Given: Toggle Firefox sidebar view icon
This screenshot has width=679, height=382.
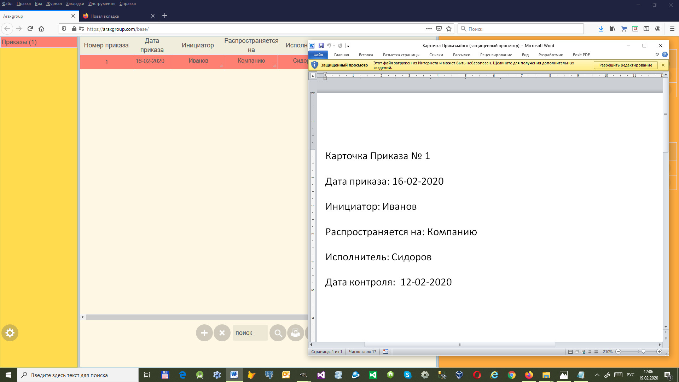Looking at the screenshot, I should tap(646, 29).
